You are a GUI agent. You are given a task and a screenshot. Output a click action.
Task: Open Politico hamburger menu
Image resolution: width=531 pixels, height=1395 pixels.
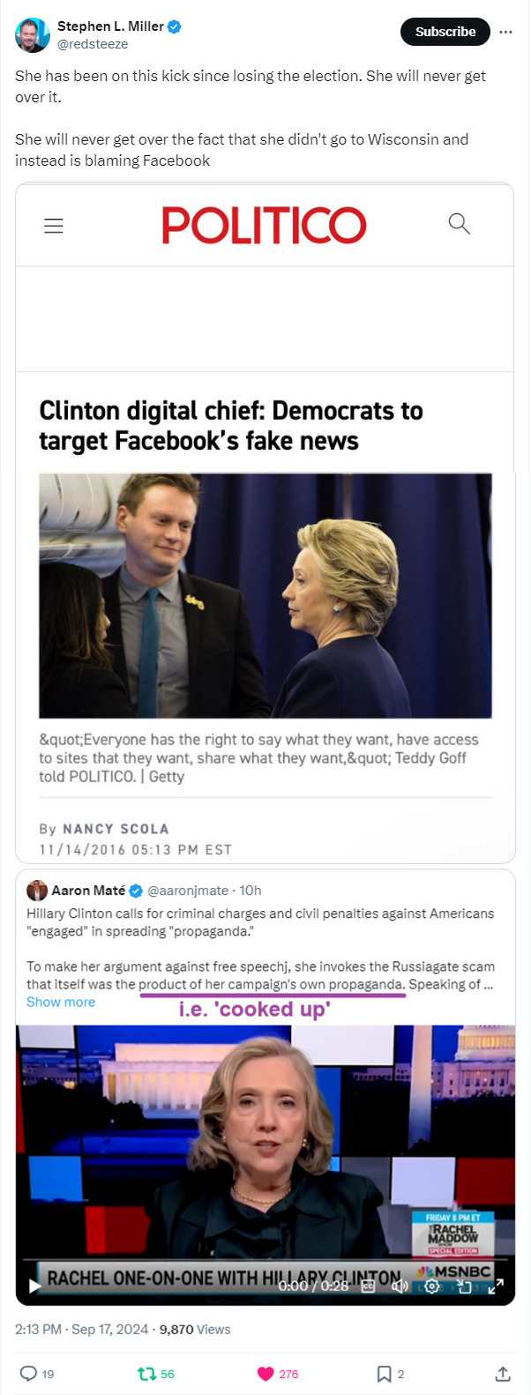pos(54,226)
